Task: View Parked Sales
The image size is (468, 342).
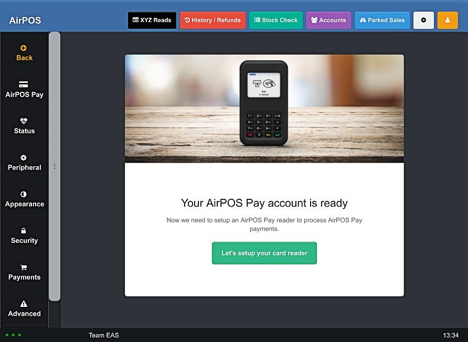Action: click(x=382, y=20)
